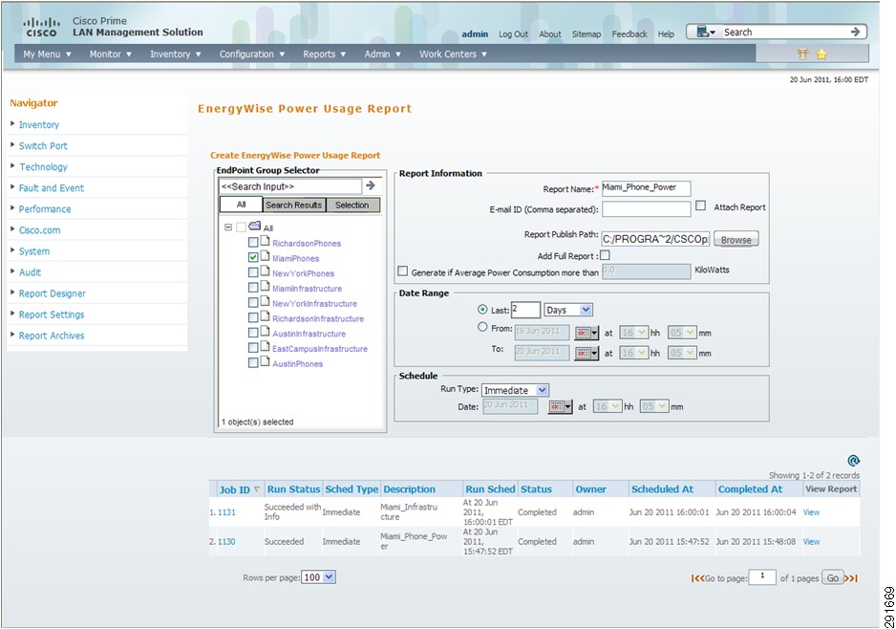
Task: Collapse the All tree node
Action: (228, 227)
